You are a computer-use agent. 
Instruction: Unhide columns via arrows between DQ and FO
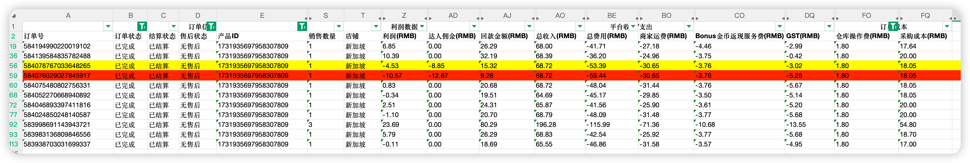pyautogui.click(x=835, y=18)
